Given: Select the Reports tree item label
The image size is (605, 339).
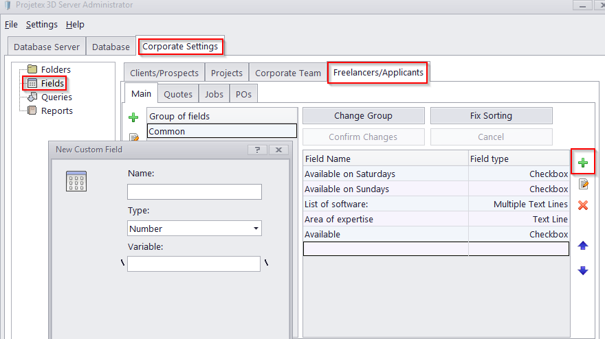Looking at the screenshot, I should 57,110.
